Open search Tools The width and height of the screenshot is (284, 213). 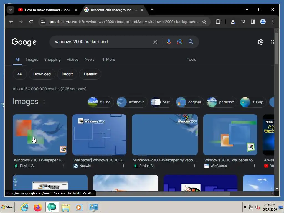point(191,59)
